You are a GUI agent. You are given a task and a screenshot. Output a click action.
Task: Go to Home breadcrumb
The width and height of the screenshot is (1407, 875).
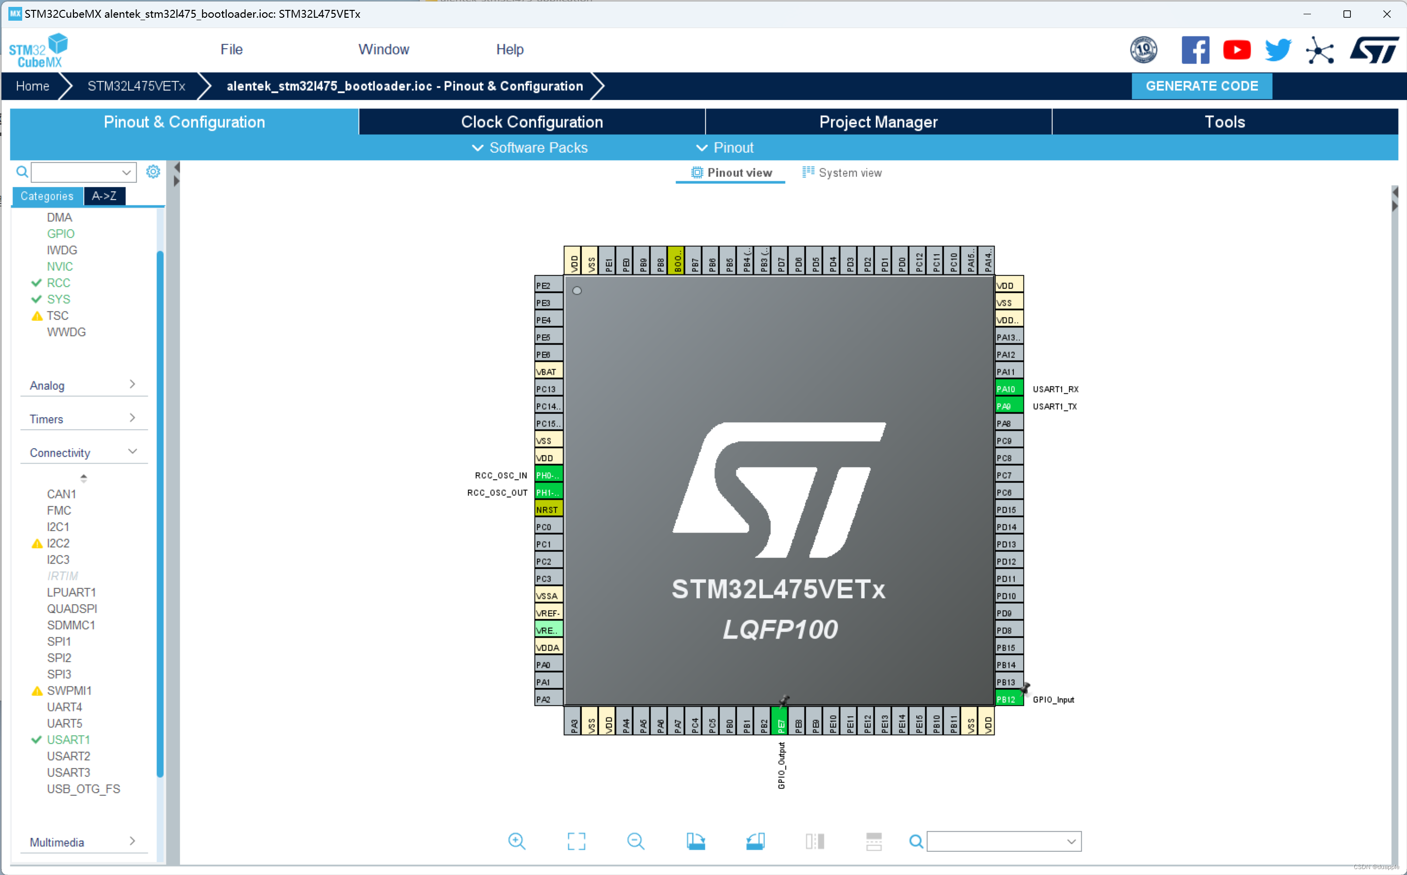33,86
